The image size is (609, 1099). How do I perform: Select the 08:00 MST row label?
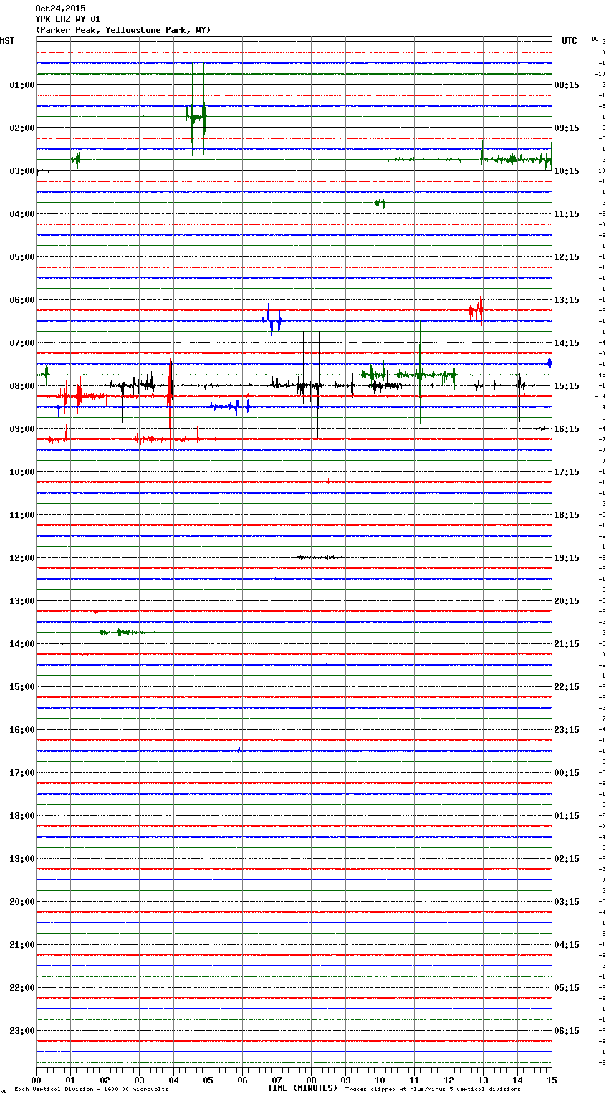[22, 386]
